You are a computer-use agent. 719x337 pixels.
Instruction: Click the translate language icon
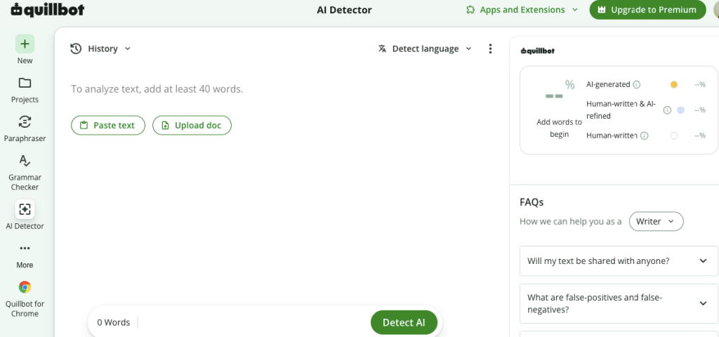pyautogui.click(x=383, y=48)
